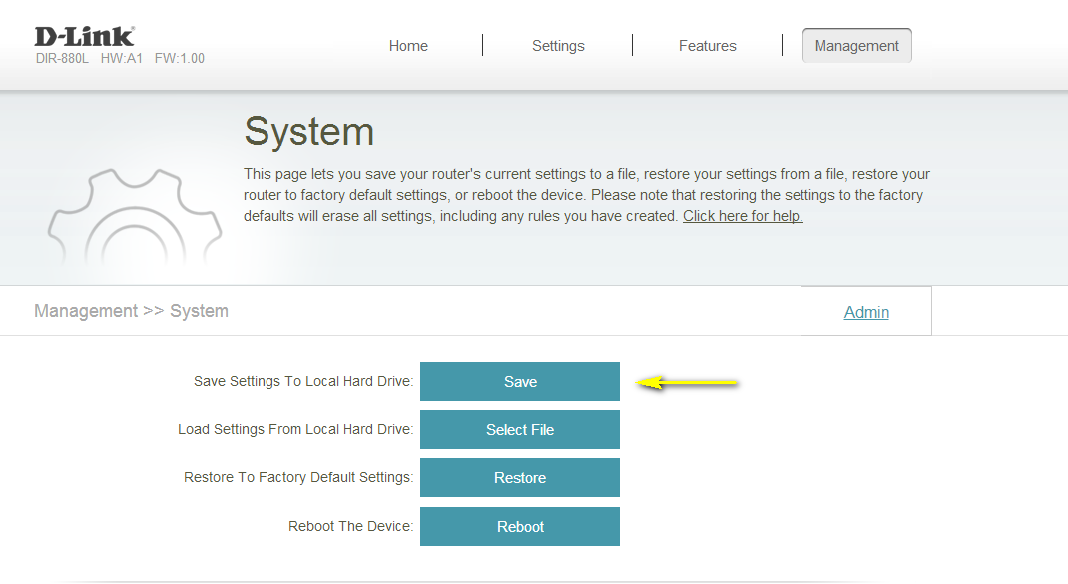
Task: Go to the Admin page link
Action: pyautogui.click(x=866, y=312)
